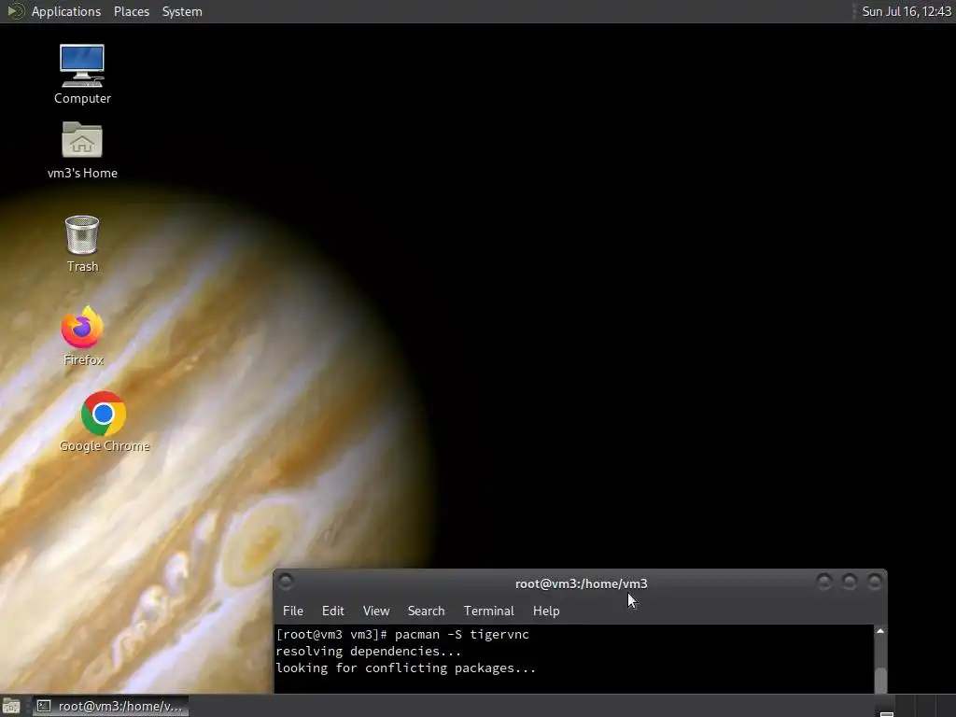956x717 pixels.
Task: Open the System menu
Action: pyautogui.click(x=182, y=11)
